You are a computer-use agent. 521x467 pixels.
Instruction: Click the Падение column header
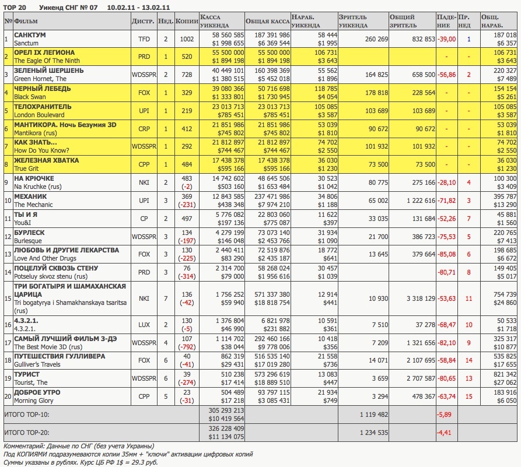[443, 22]
